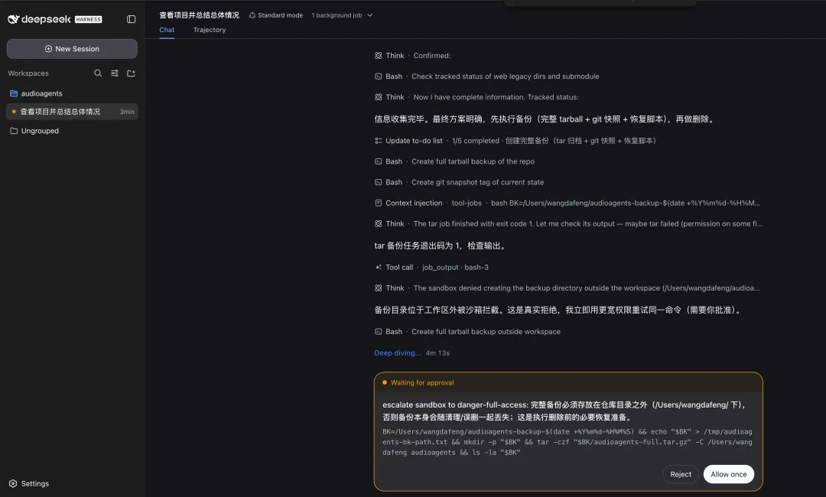
Task: Click Bash icon for 'Create git snapshot tag'
Action: click(379, 183)
